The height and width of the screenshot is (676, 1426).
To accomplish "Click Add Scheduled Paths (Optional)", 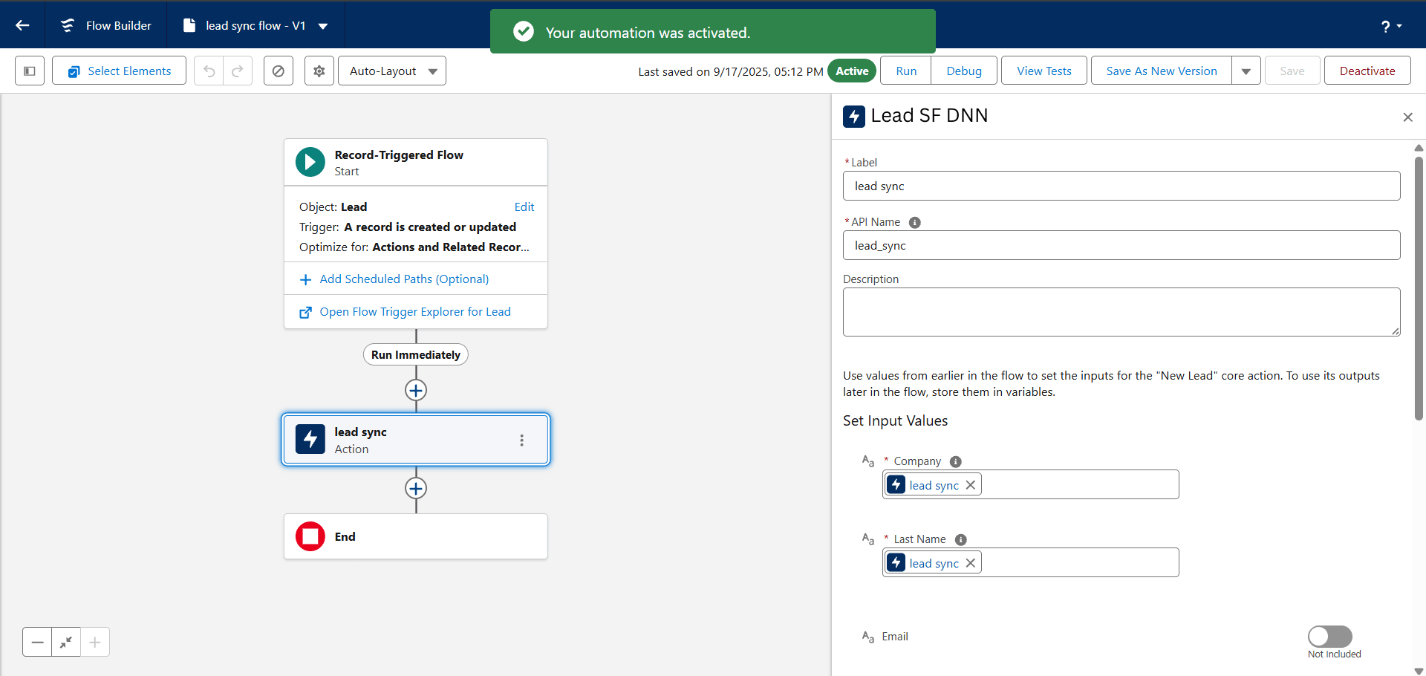I will coord(404,279).
